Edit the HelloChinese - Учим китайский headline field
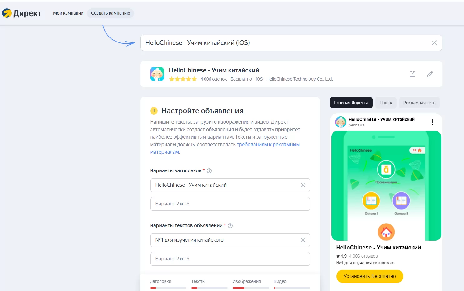 pyautogui.click(x=230, y=185)
